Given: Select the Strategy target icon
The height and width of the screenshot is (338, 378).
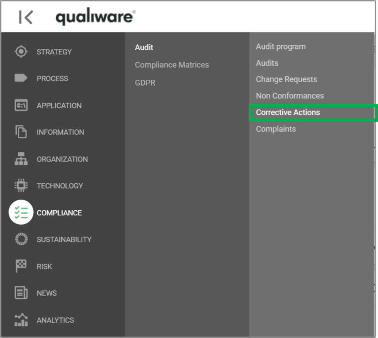Looking at the screenshot, I should [21, 52].
